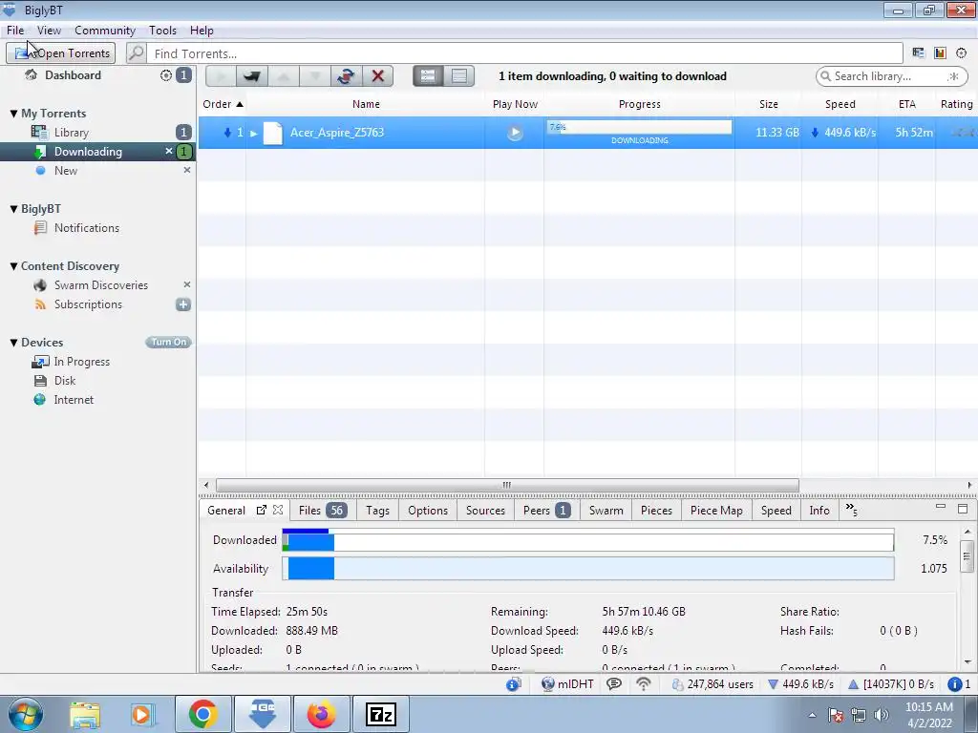The width and height of the screenshot is (978, 733).
Task: Select Disk under Devices
Action: tap(65, 381)
